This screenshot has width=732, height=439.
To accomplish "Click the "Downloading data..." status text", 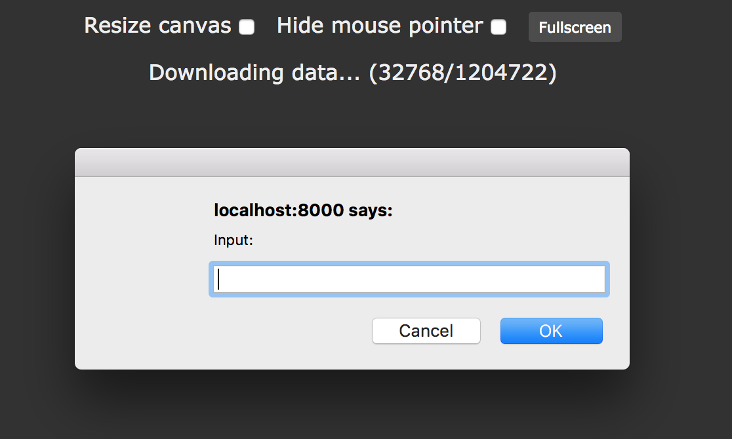I will click(x=254, y=72).
